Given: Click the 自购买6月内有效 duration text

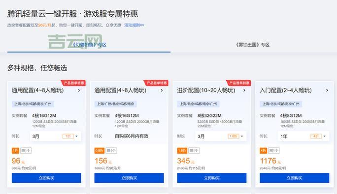Looking at the screenshot, I should point(132,136).
